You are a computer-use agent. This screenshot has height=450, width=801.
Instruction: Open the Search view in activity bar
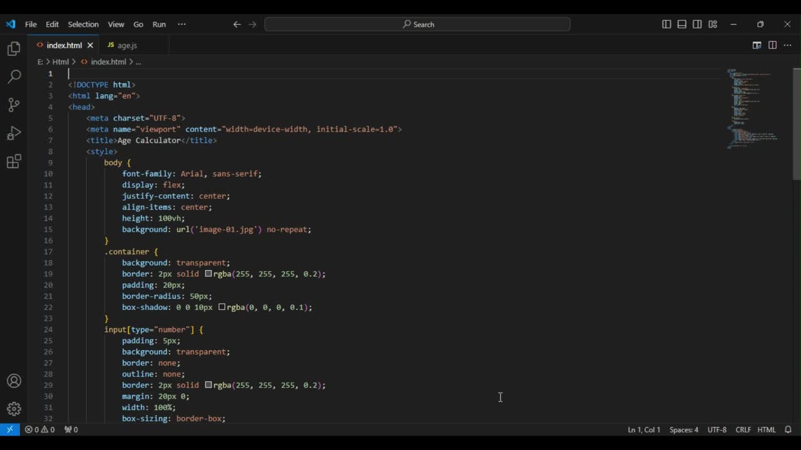click(14, 77)
